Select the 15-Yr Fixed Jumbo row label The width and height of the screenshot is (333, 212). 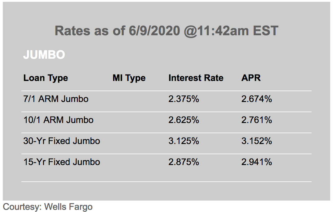62,162
